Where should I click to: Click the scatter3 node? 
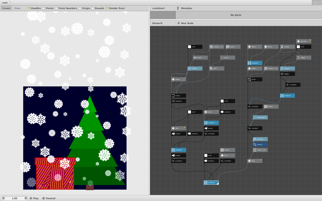pyautogui.click(x=288, y=69)
